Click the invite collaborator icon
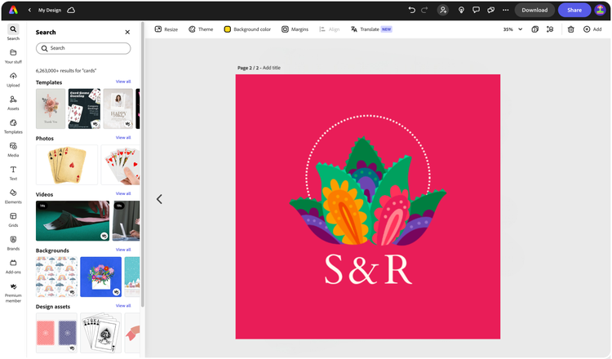This screenshot has height=359, width=612. (442, 10)
